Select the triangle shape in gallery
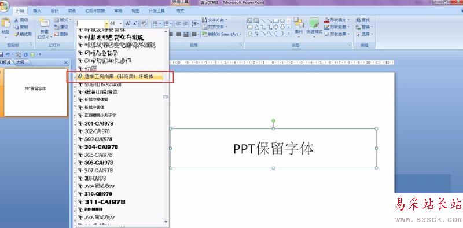 256,27
